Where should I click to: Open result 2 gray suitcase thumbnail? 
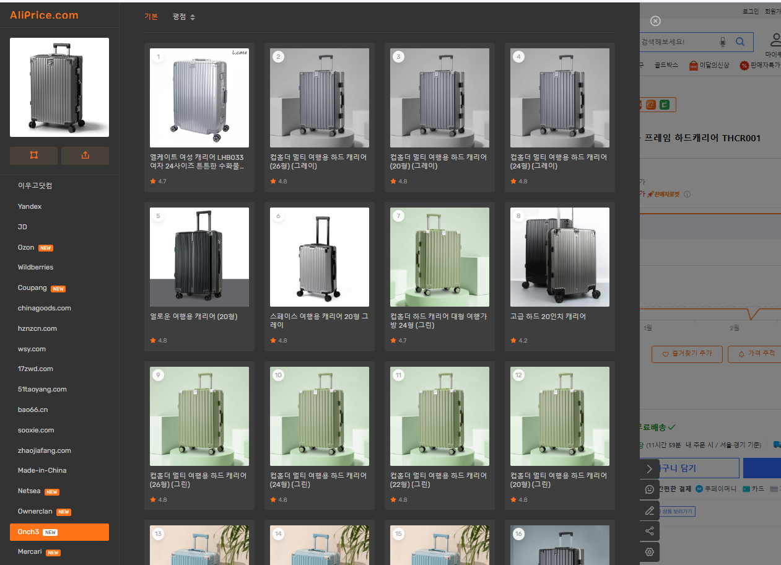[x=320, y=98]
